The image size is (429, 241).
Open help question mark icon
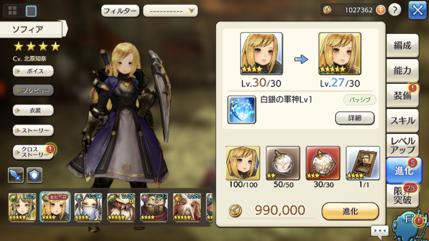click(x=395, y=10)
